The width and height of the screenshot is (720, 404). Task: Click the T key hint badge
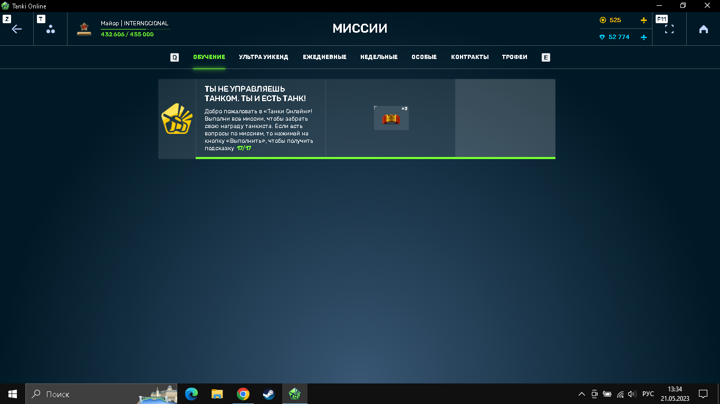[x=41, y=19]
